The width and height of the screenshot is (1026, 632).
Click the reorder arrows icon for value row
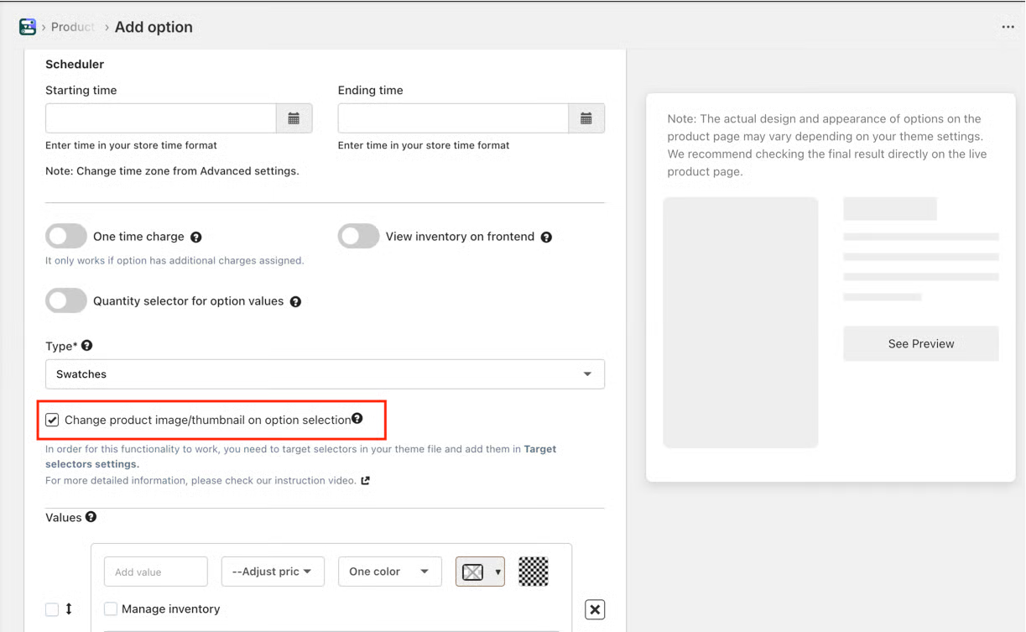(x=69, y=609)
